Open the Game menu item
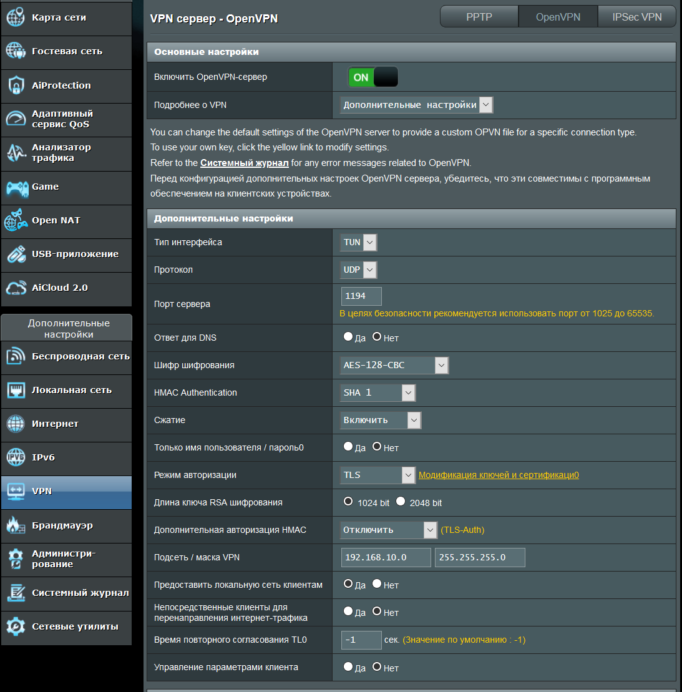 point(66,187)
